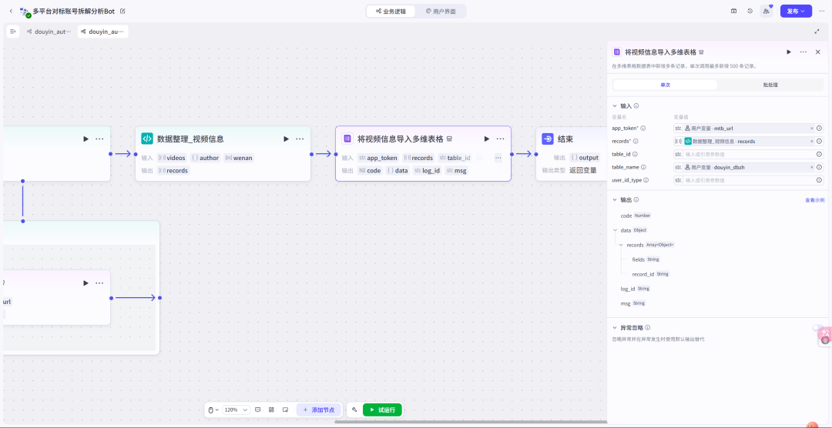Open more menu on 将视频信息导入多维表格 canvas node
The width and height of the screenshot is (832, 428).
(x=501, y=139)
